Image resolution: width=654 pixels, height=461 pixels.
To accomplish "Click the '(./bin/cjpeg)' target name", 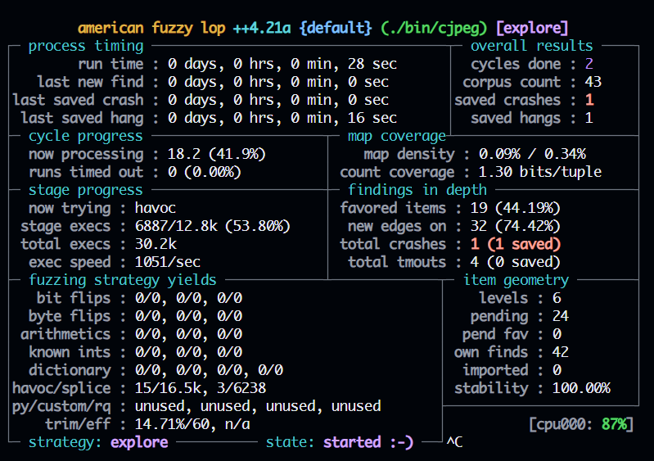I will 434,28.
